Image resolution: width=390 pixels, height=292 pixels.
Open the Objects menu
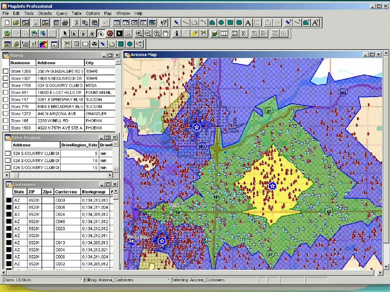click(45, 13)
